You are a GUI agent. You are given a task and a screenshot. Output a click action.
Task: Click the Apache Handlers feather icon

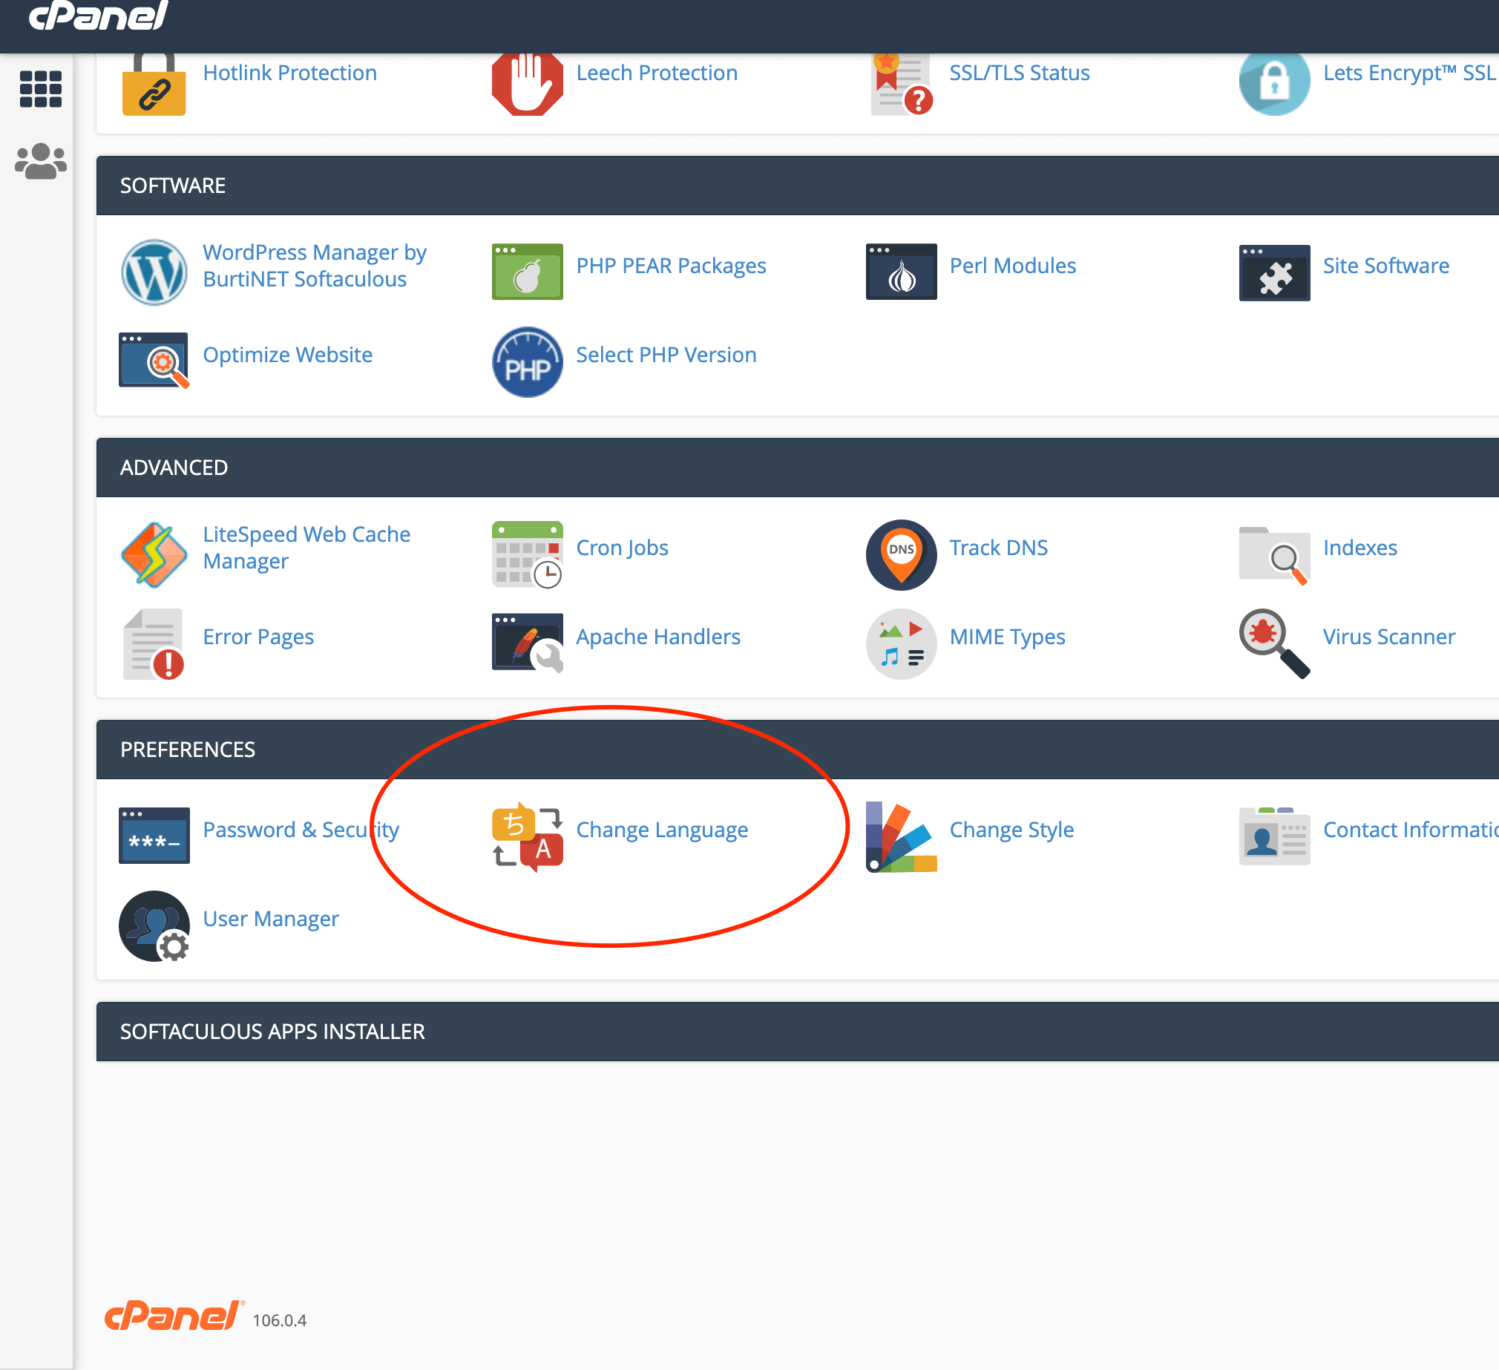coord(527,643)
